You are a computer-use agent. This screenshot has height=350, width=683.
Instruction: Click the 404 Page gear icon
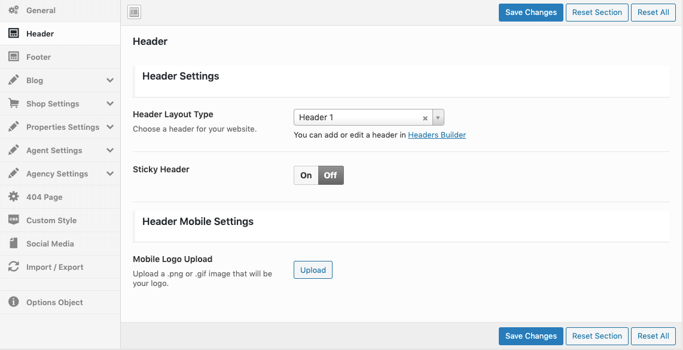(x=13, y=197)
